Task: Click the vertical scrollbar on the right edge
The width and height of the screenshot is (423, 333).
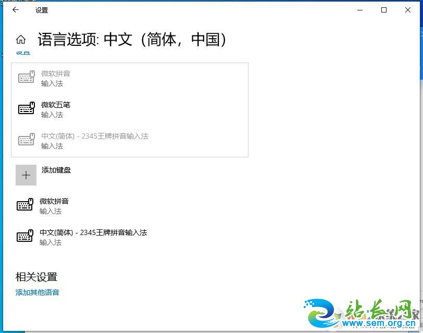Action: (x=420, y=156)
